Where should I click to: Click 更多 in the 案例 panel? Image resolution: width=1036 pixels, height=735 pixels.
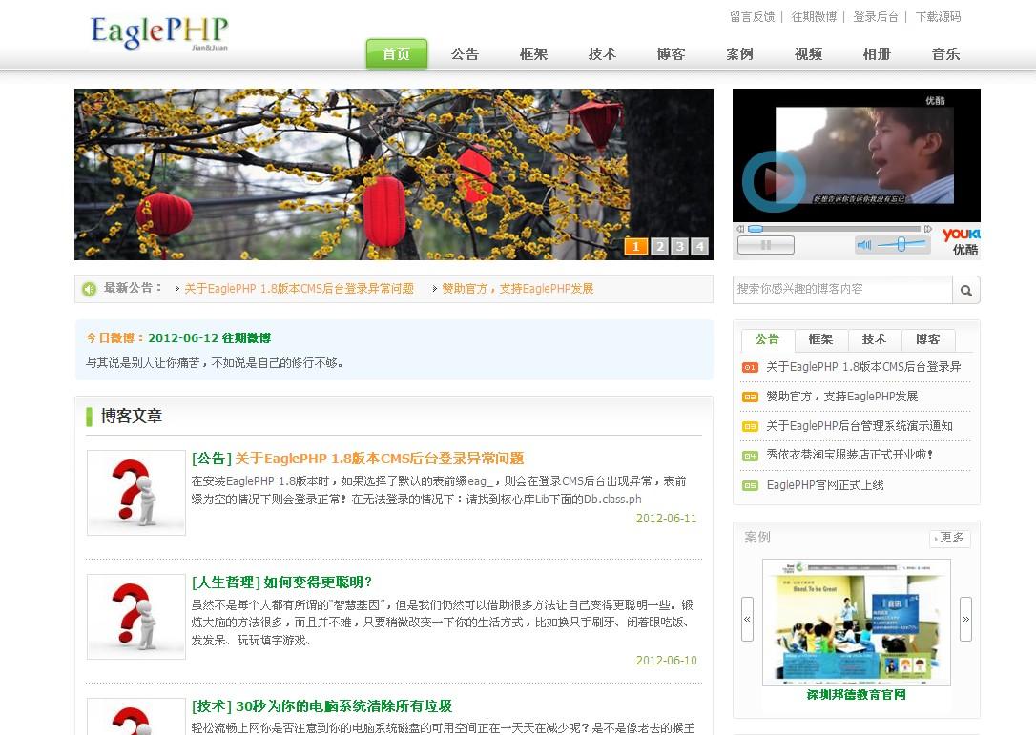coord(951,538)
